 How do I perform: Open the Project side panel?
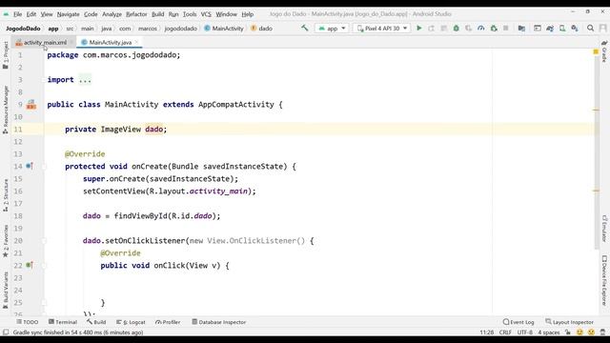click(6, 55)
